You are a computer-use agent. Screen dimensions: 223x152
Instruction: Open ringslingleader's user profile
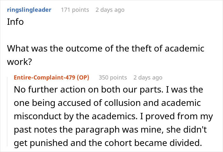click(x=29, y=10)
